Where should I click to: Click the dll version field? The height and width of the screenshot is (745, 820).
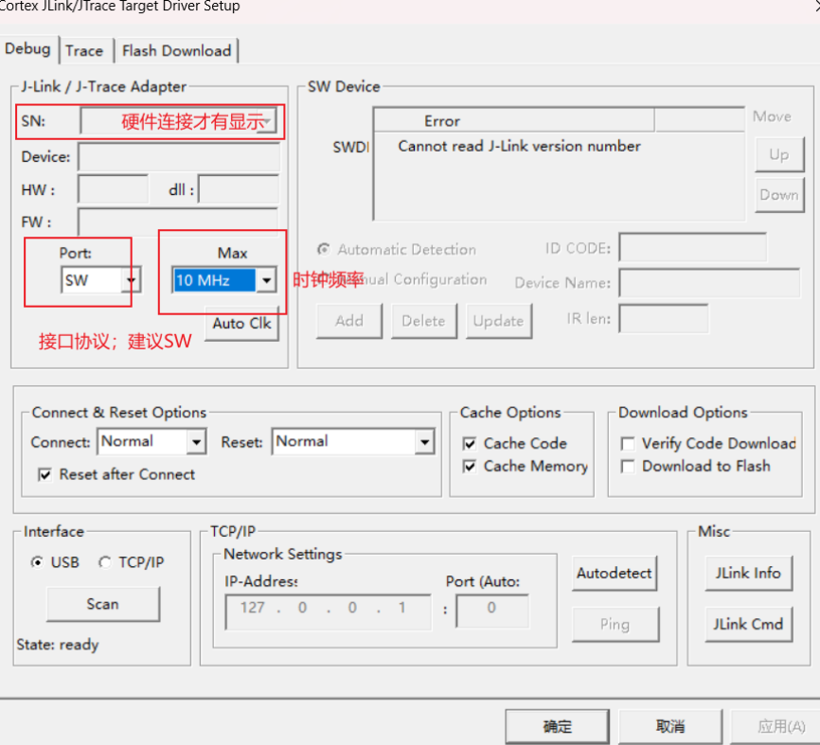coord(239,189)
